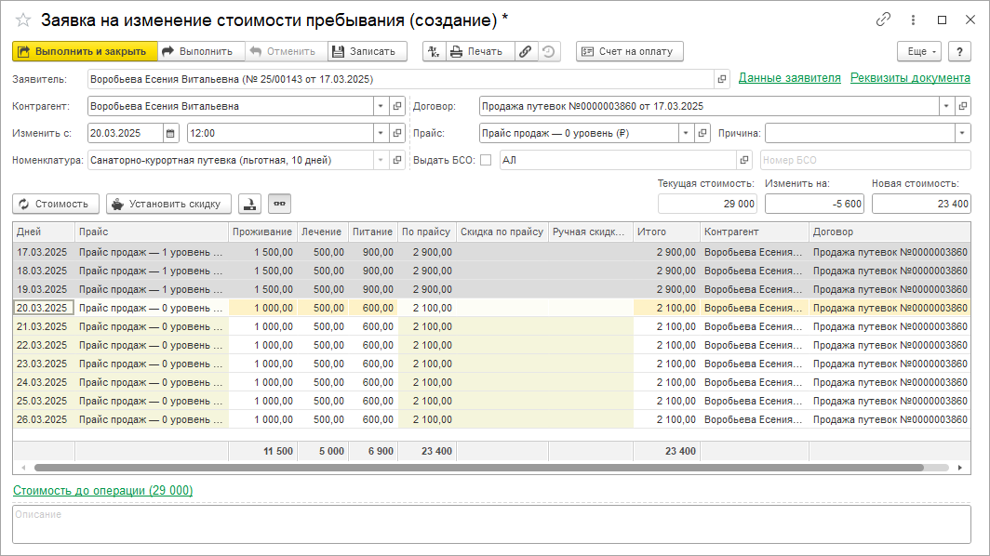
Task: Open the Прайс dropdown list
Action: click(687, 133)
